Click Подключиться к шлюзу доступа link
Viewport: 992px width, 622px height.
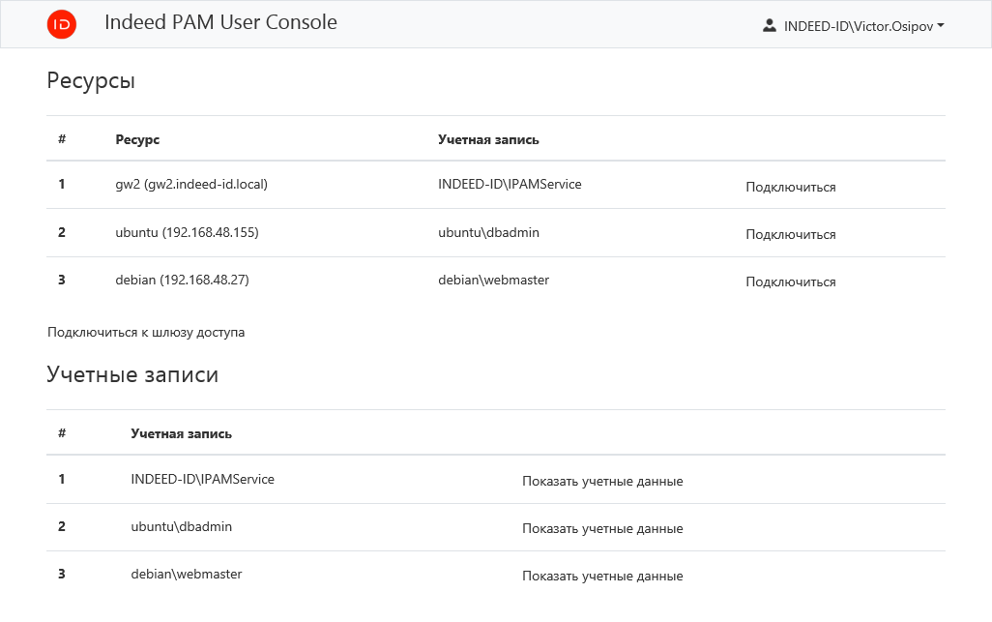pyautogui.click(x=146, y=332)
